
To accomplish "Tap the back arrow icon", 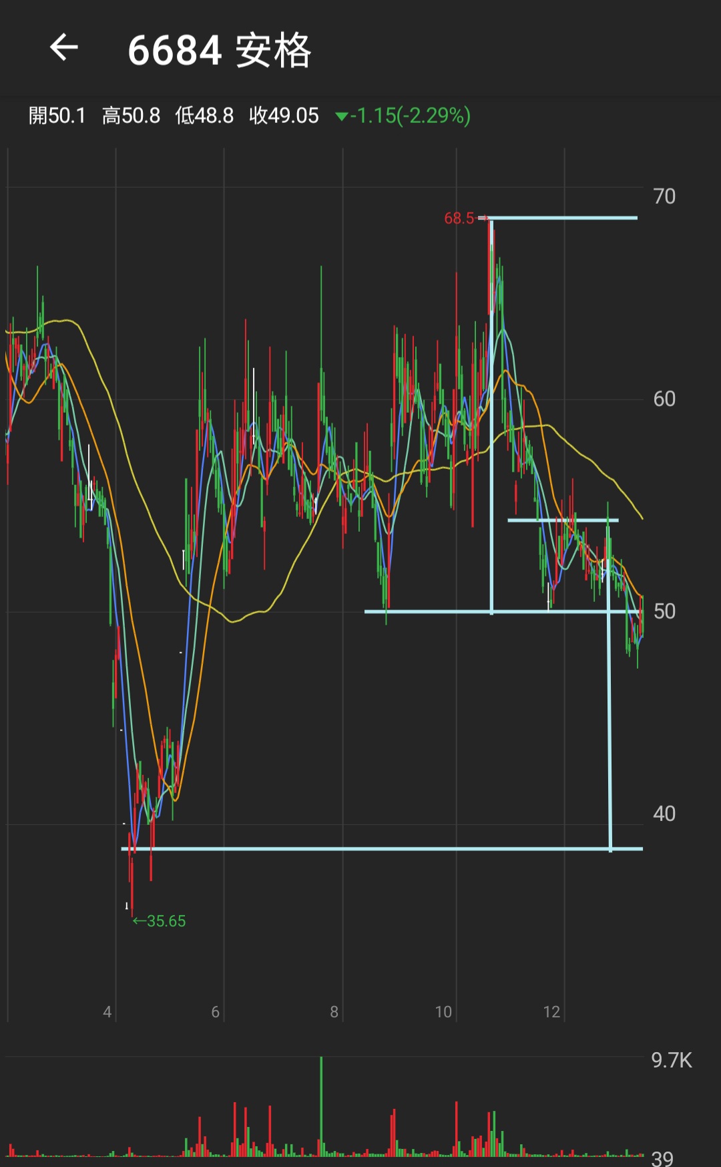I will coord(64,47).
